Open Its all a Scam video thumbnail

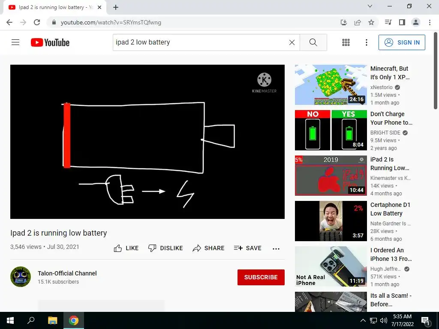pos(331,302)
